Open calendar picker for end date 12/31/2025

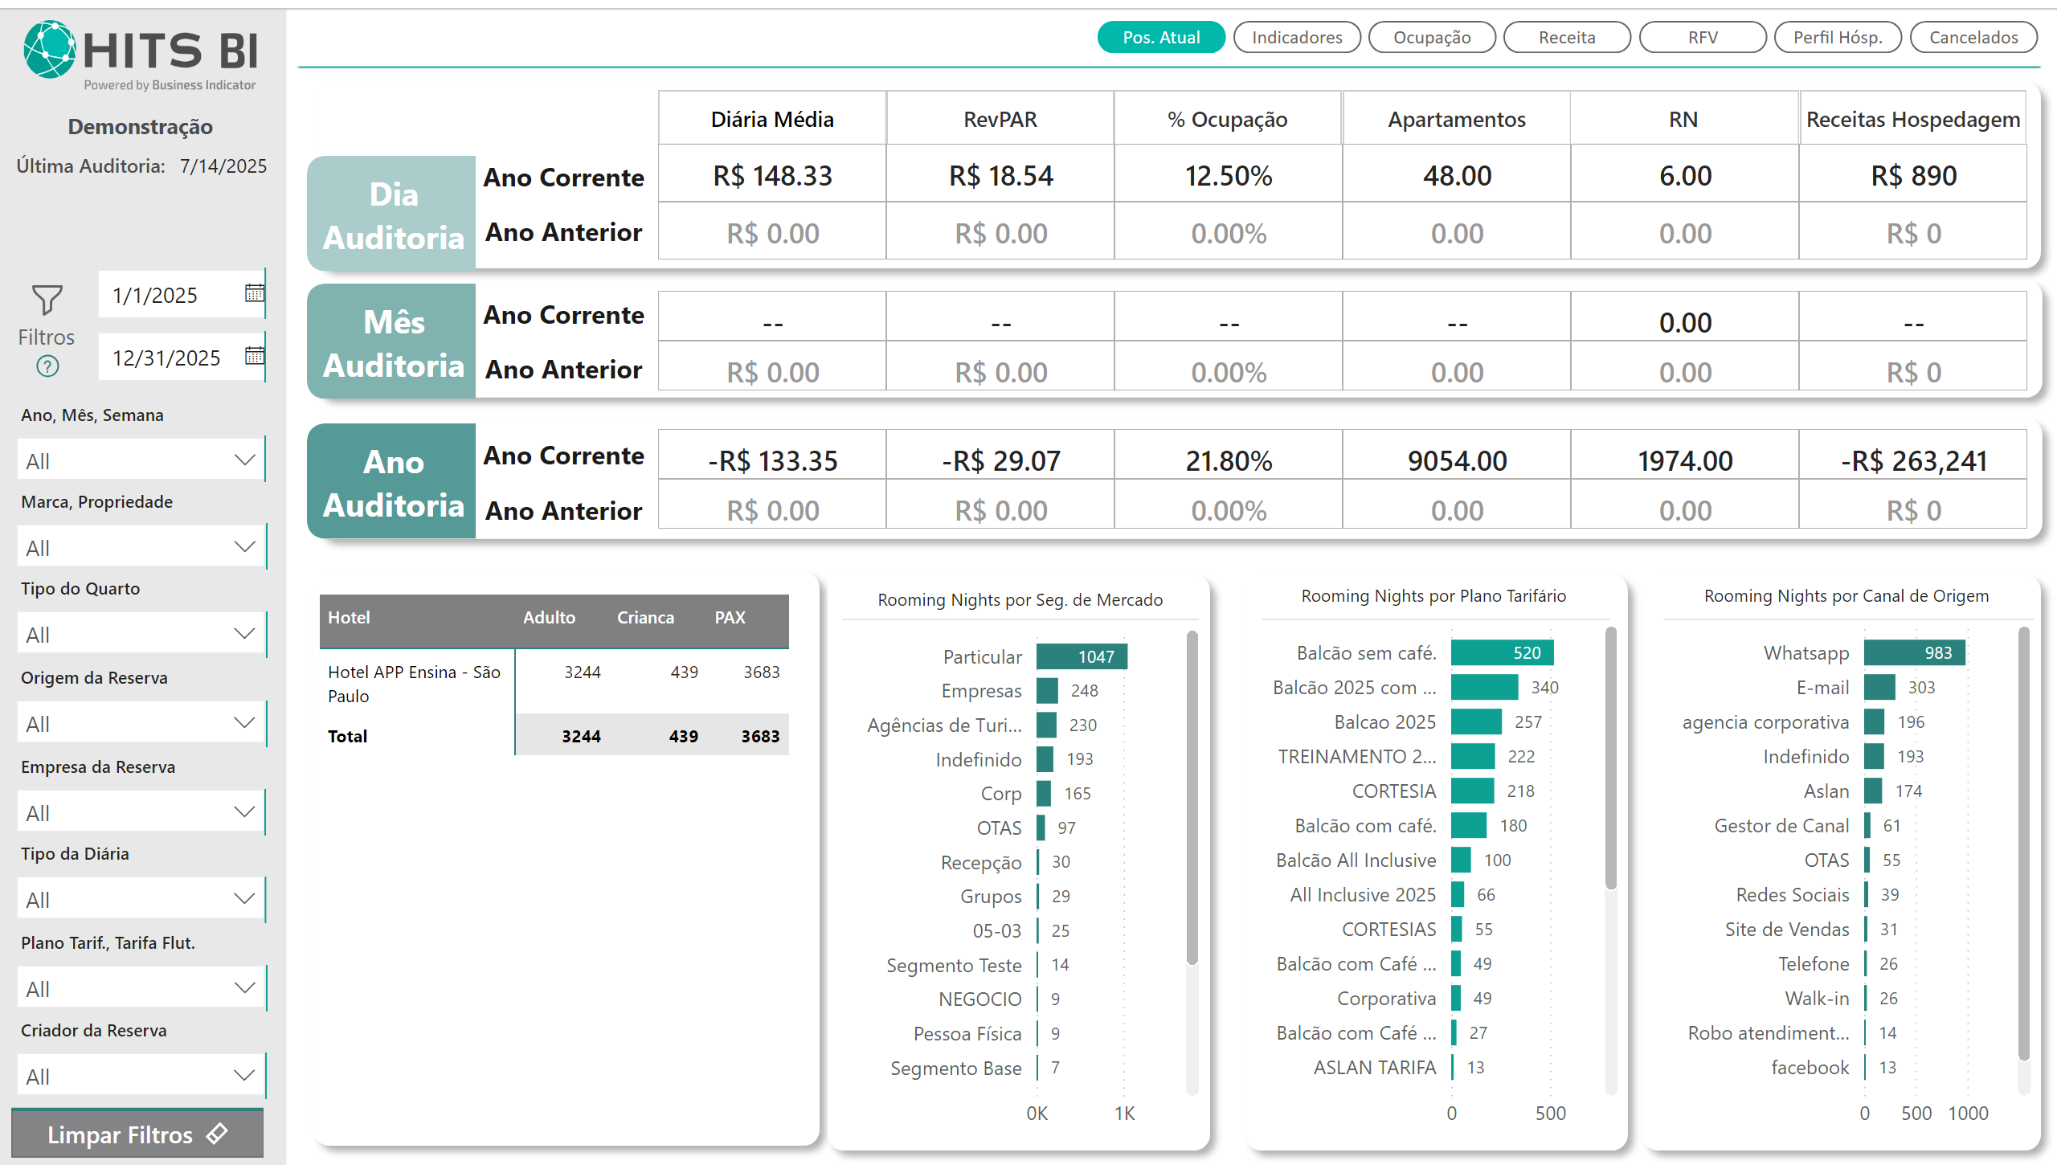point(254,355)
